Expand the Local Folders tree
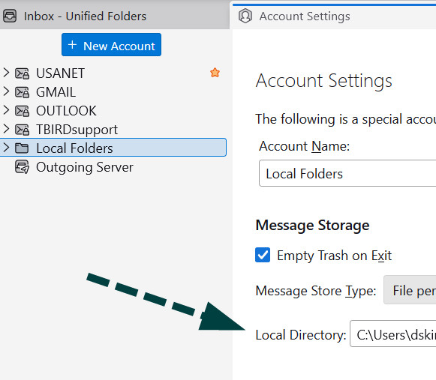This screenshot has width=436, height=380. coord(6,148)
